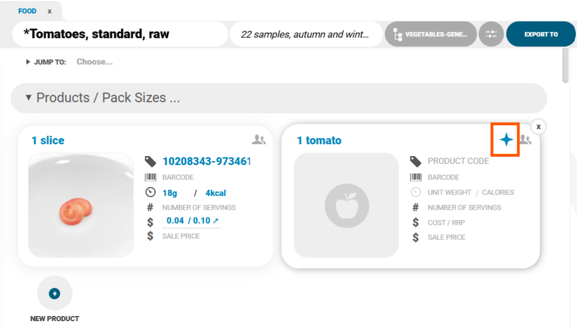Edit the Tomatoes, standard, raw name field
This screenshot has width=577, height=329.
click(x=118, y=34)
